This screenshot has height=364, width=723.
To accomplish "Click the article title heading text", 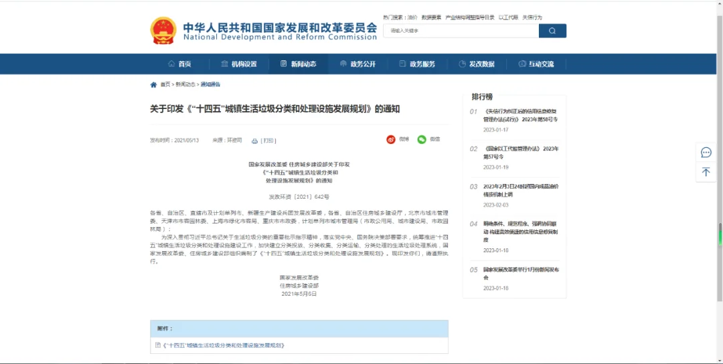I will click(x=275, y=109).
